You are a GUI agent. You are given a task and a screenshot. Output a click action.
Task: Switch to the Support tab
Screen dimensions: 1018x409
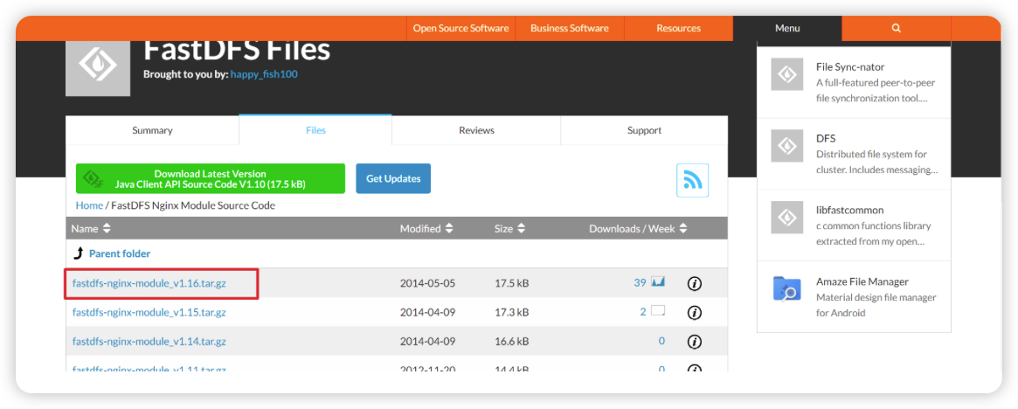(x=644, y=130)
